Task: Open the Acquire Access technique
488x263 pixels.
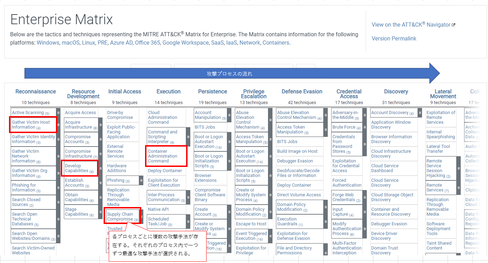Action: tap(80, 113)
